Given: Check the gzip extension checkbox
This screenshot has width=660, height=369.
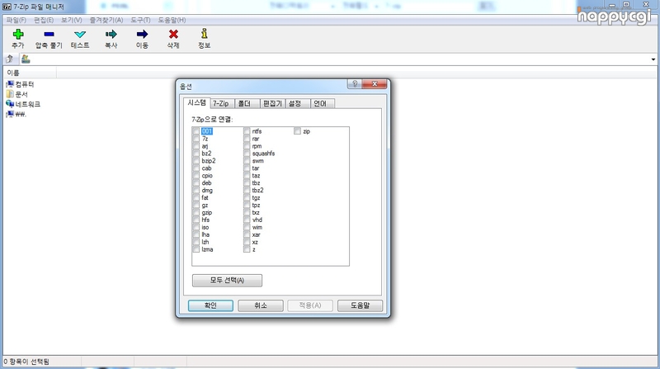Looking at the screenshot, I should tap(196, 212).
